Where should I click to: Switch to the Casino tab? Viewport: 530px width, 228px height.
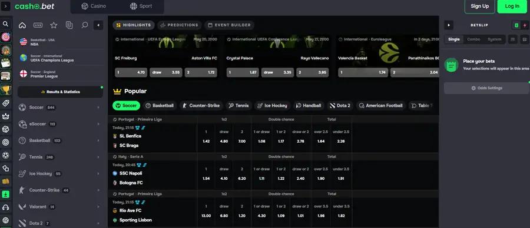[94, 6]
